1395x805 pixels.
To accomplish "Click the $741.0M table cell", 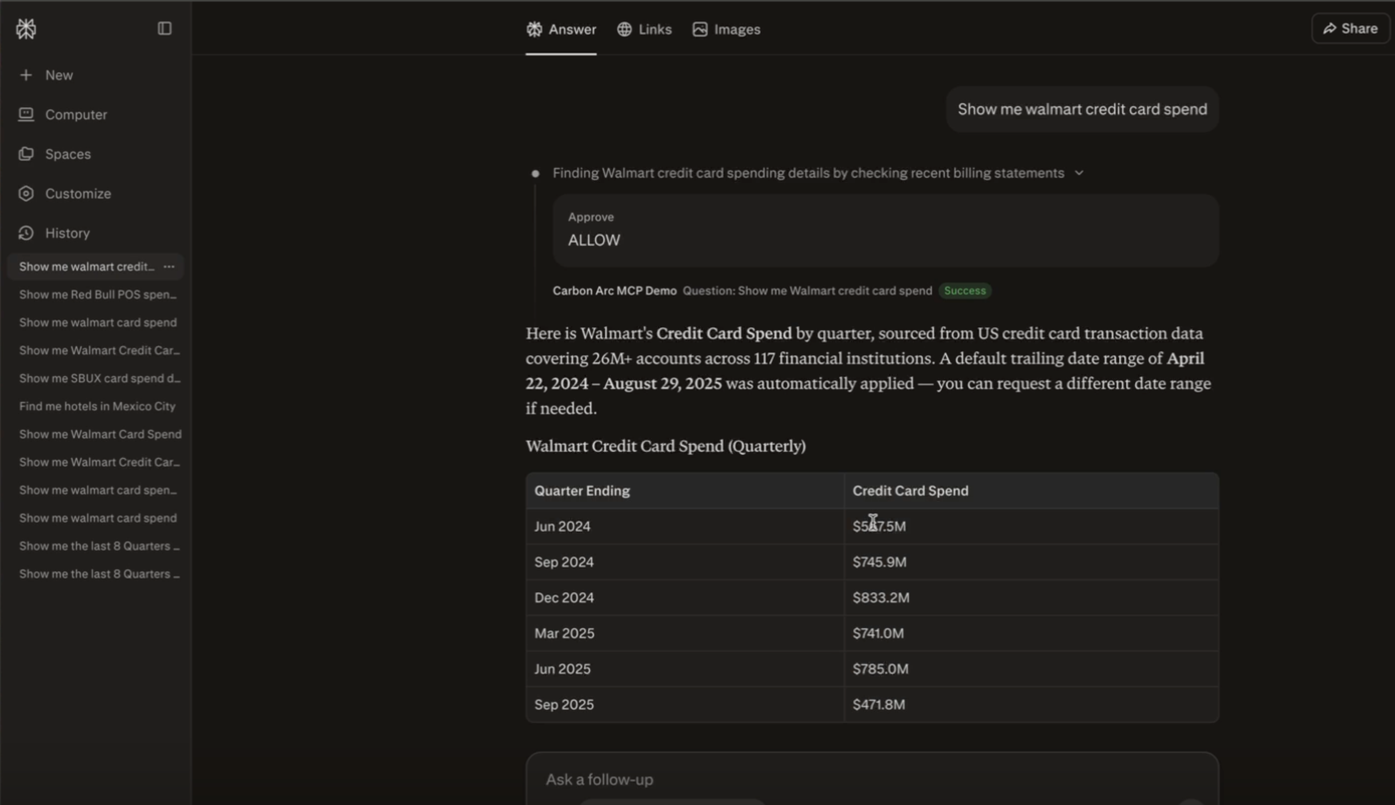I will pyautogui.click(x=1031, y=634).
